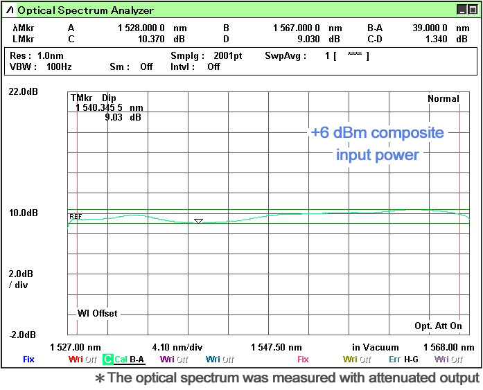Click the Opt. Att On indicator
The height and width of the screenshot is (390, 483).
438,326
